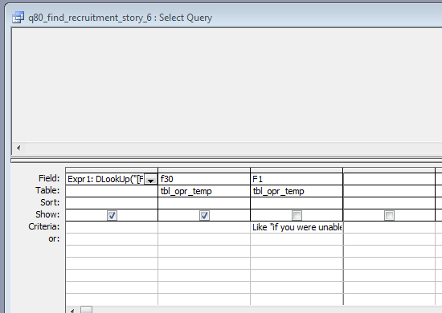Click the empty Field cell in fourth column

point(389,179)
